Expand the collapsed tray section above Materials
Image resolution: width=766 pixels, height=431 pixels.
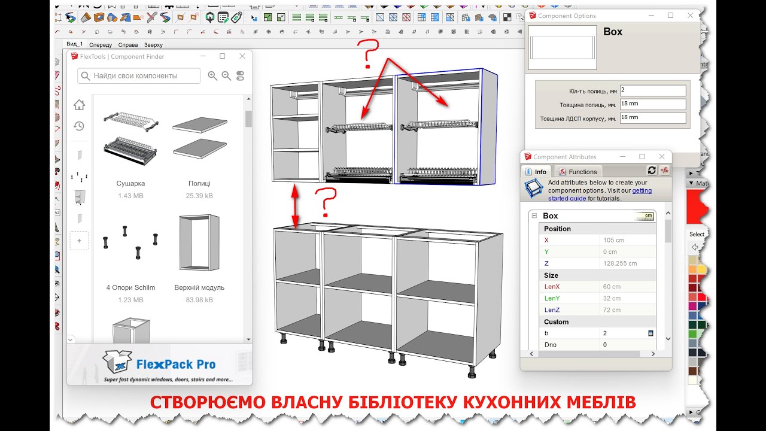point(691,173)
